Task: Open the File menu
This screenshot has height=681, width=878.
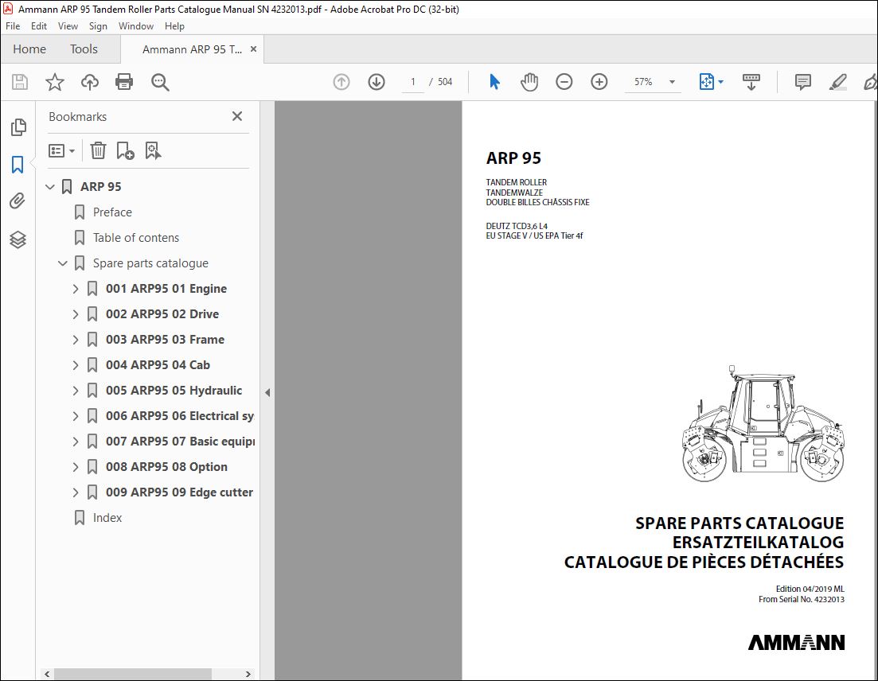Action: [x=12, y=26]
